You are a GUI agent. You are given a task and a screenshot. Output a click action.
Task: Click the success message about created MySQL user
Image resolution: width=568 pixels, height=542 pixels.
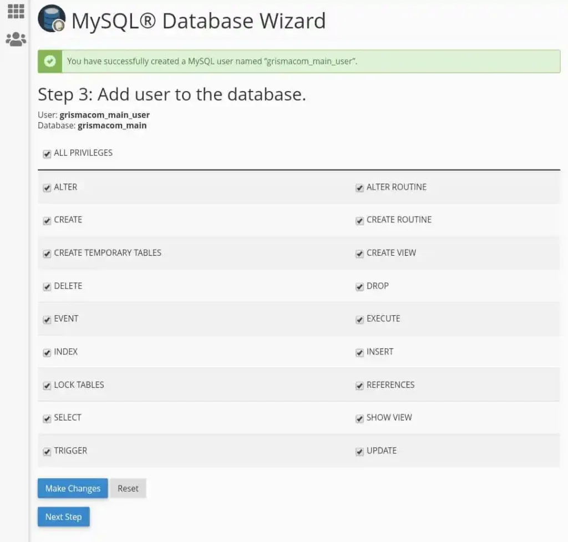click(212, 61)
